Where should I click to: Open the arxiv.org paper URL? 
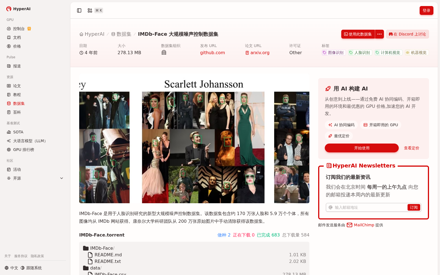(x=257, y=53)
